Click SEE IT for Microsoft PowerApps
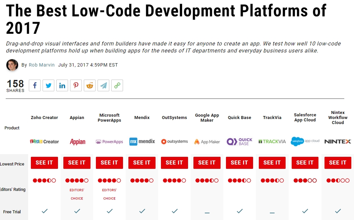This screenshot has width=354, height=220. 110,162
